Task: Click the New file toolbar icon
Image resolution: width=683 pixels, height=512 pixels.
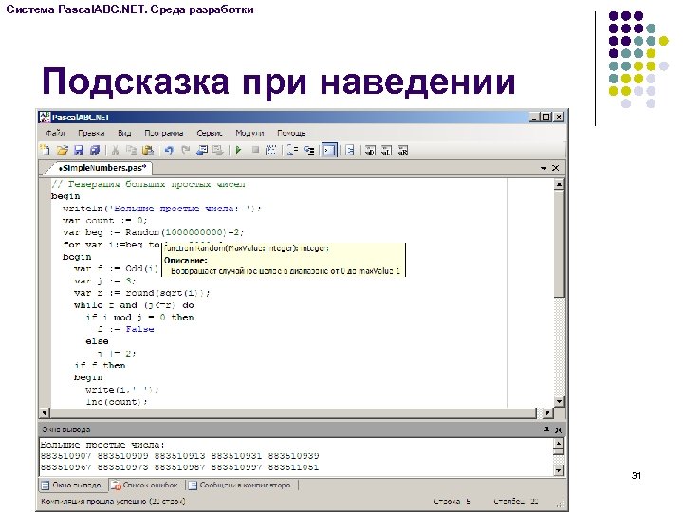Action: [x=45, y=150]
